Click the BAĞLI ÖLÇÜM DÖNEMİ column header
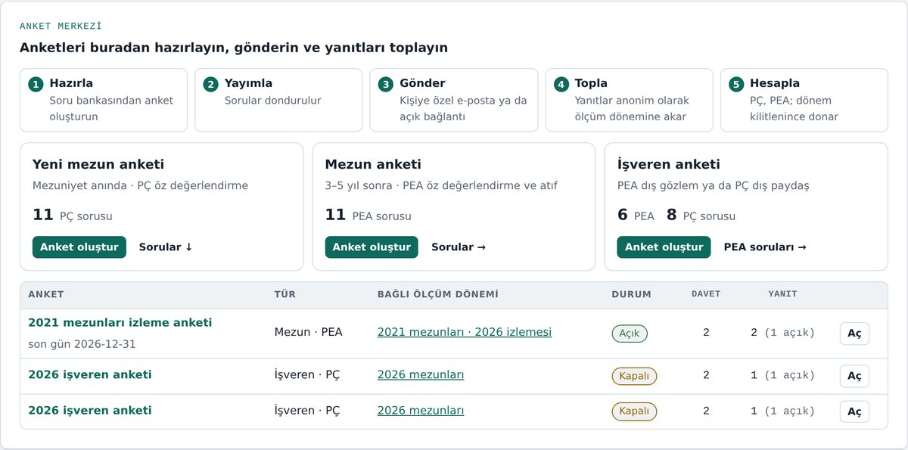 tap(438, 294)
